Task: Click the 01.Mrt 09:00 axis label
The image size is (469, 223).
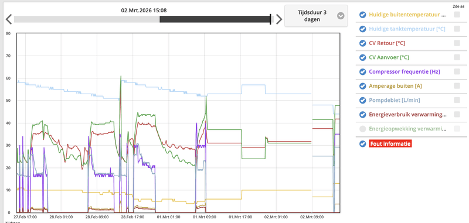Action: click(205, 217)
